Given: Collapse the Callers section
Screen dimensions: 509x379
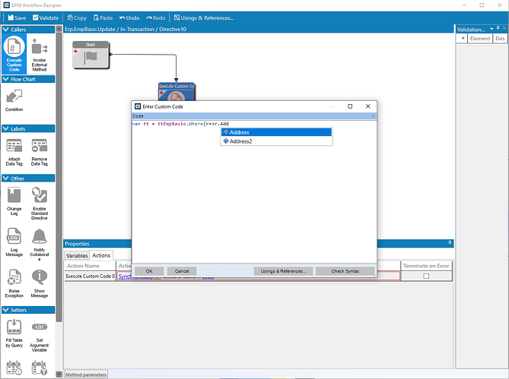Looking at the screenshot, I should (5, 30).
